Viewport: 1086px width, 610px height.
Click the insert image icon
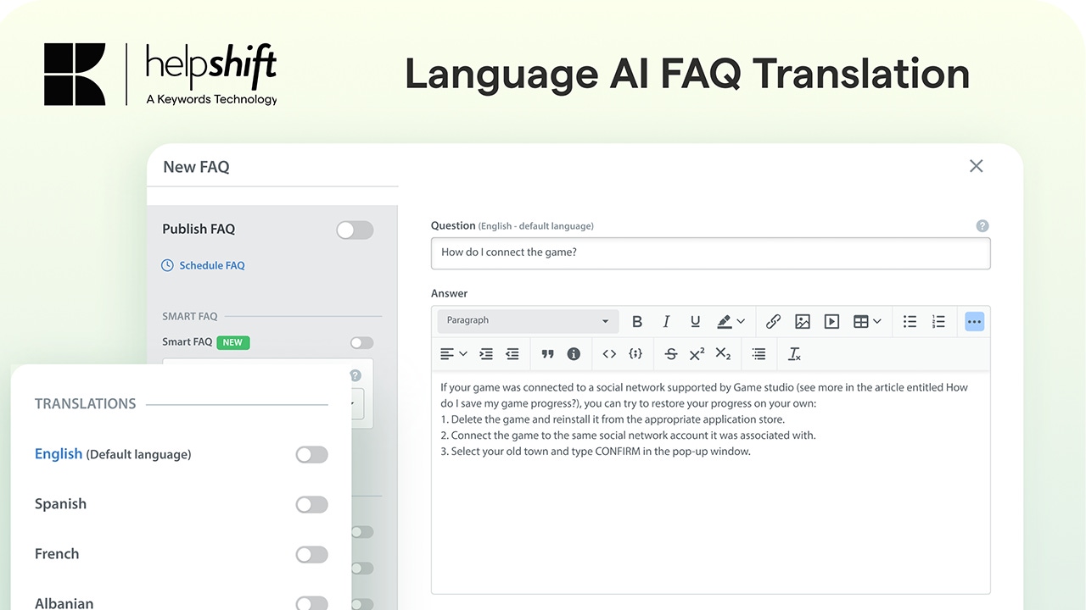pyautogui.click(x=802, y=321)
